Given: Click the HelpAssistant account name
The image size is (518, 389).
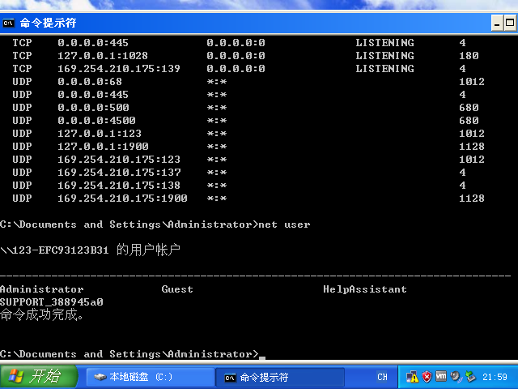Looking at the screenshot, I should pyautogui.click(x=365, y=289).
